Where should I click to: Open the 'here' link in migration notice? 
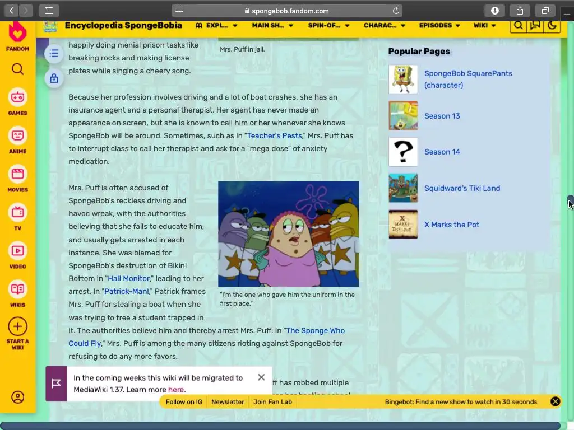175,390
